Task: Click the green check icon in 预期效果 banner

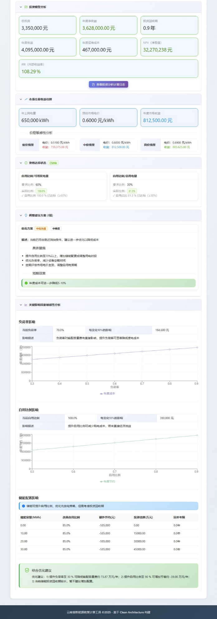Action: click(26, 283)
